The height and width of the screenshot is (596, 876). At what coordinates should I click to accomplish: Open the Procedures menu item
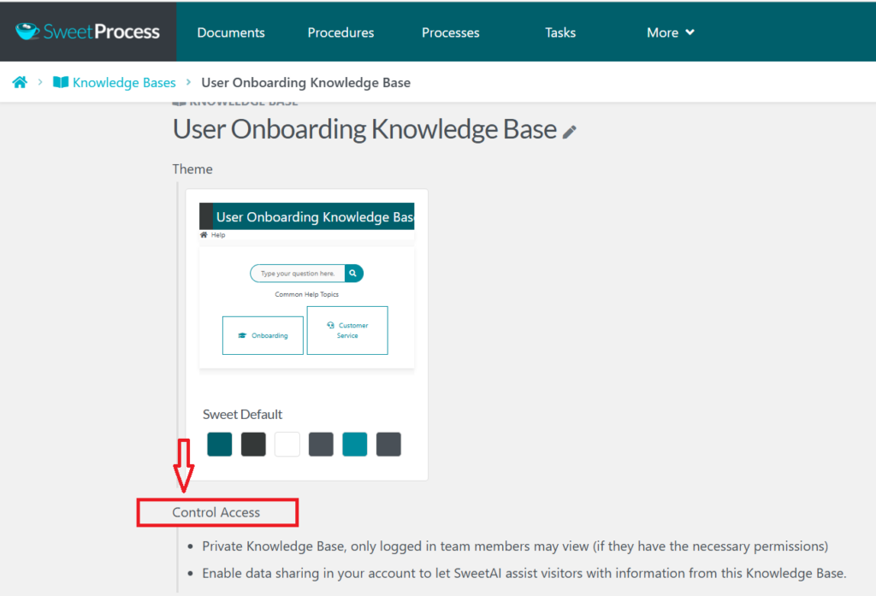point(340,32)
